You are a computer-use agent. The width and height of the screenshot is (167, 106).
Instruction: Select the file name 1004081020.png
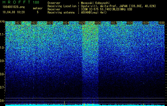click(x=14, y=7)
